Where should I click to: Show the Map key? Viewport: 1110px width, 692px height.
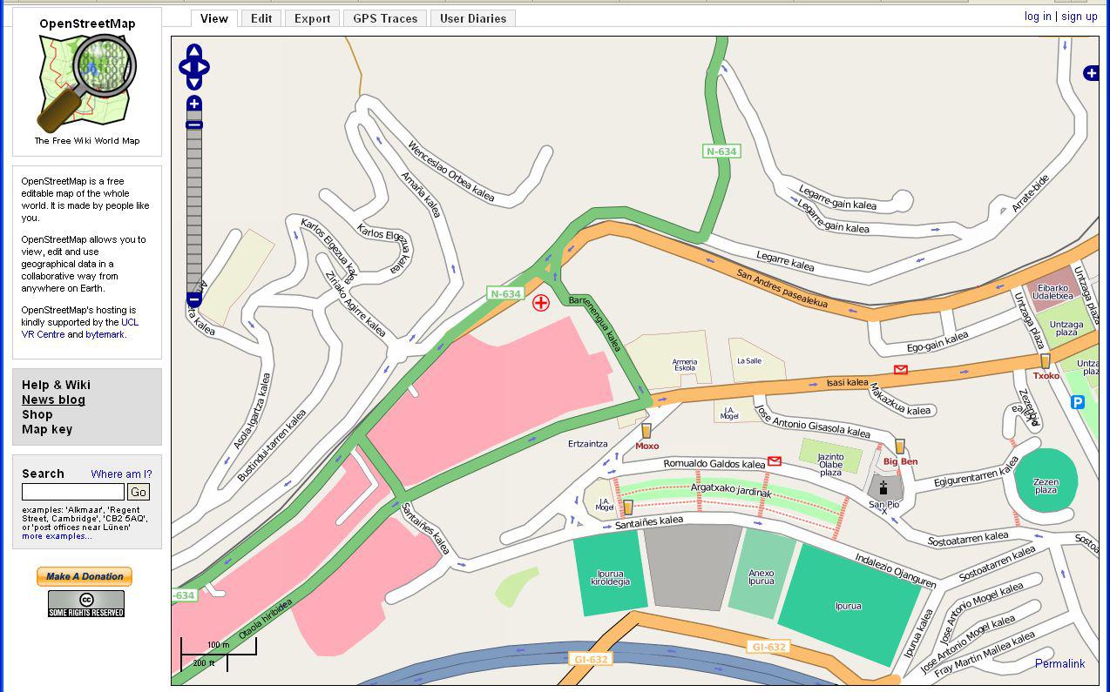click(47, 429)
